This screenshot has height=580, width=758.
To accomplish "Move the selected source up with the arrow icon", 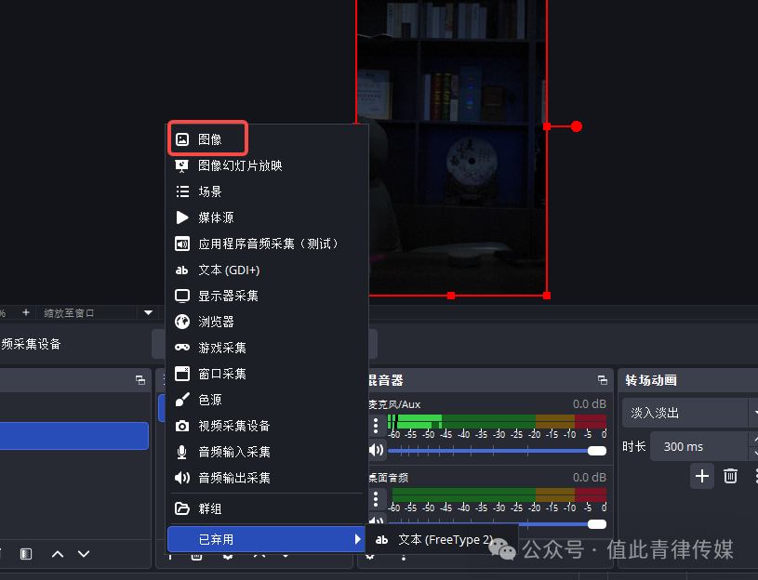I will [x=58, y=553].
